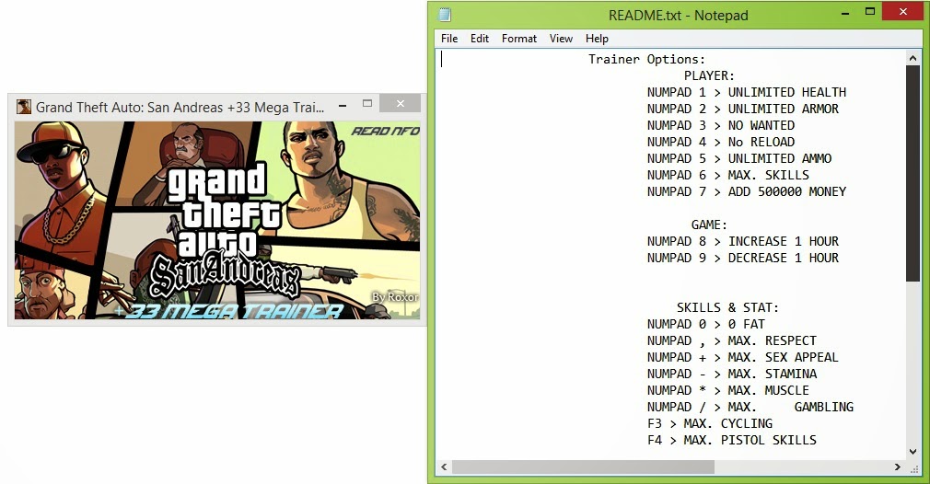Minimize the GTA San Andreas trainer window
The image size is (930, 484).
pyautogui.click(x=343, y=105)
